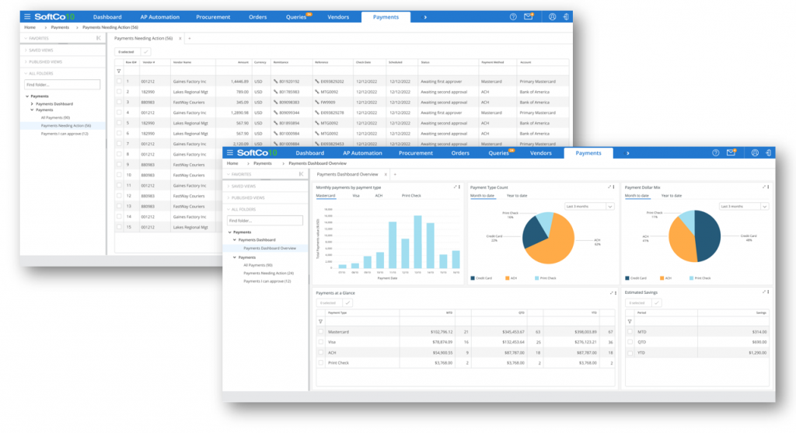Open Queries tab in back window
This screenshot has height=433, width=796.
click(296, 17)
